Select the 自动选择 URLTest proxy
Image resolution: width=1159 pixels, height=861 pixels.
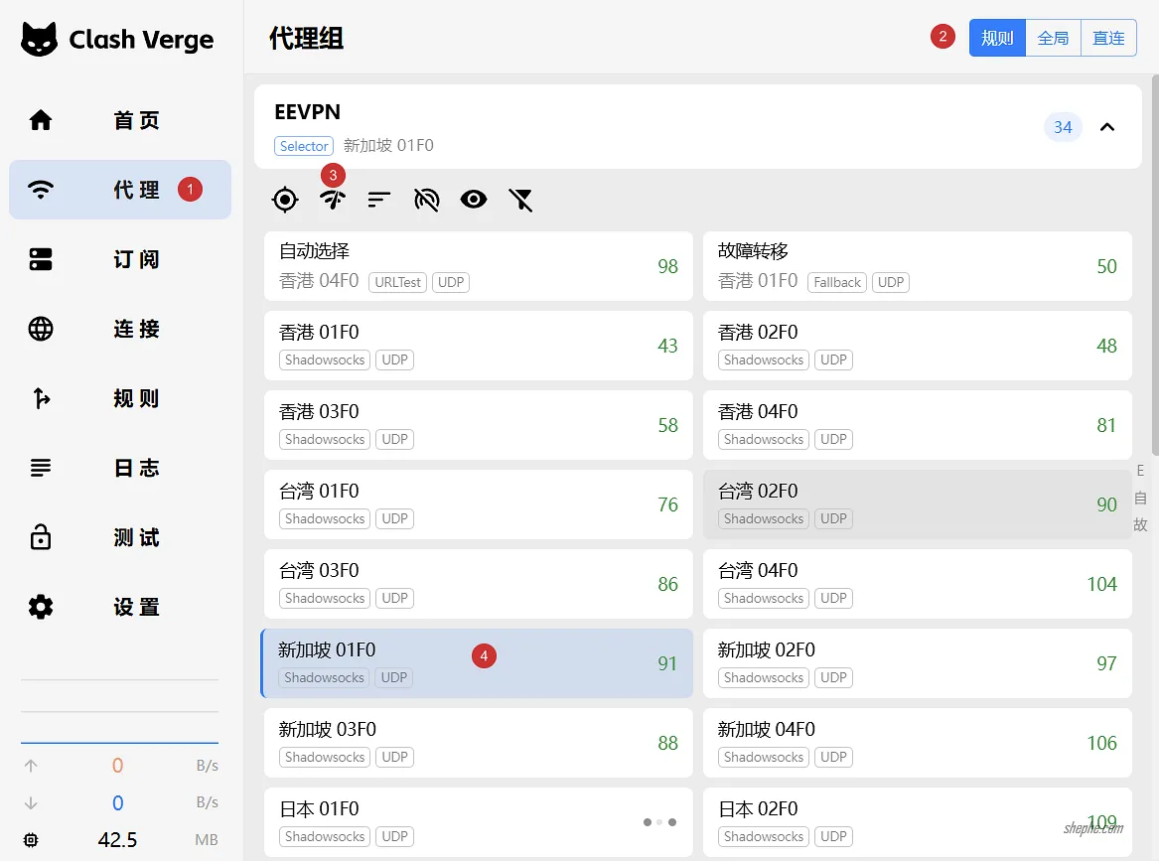[x=478, y=266]
